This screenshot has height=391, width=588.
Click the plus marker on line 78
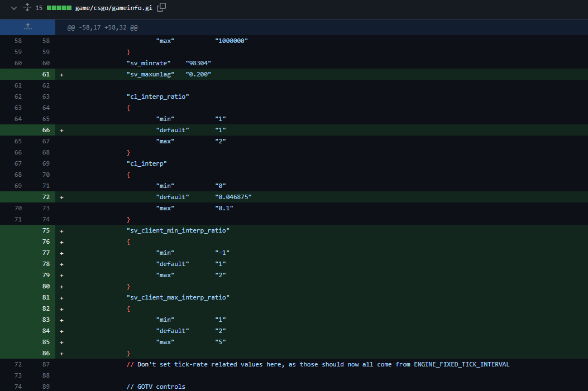point(61,264)
